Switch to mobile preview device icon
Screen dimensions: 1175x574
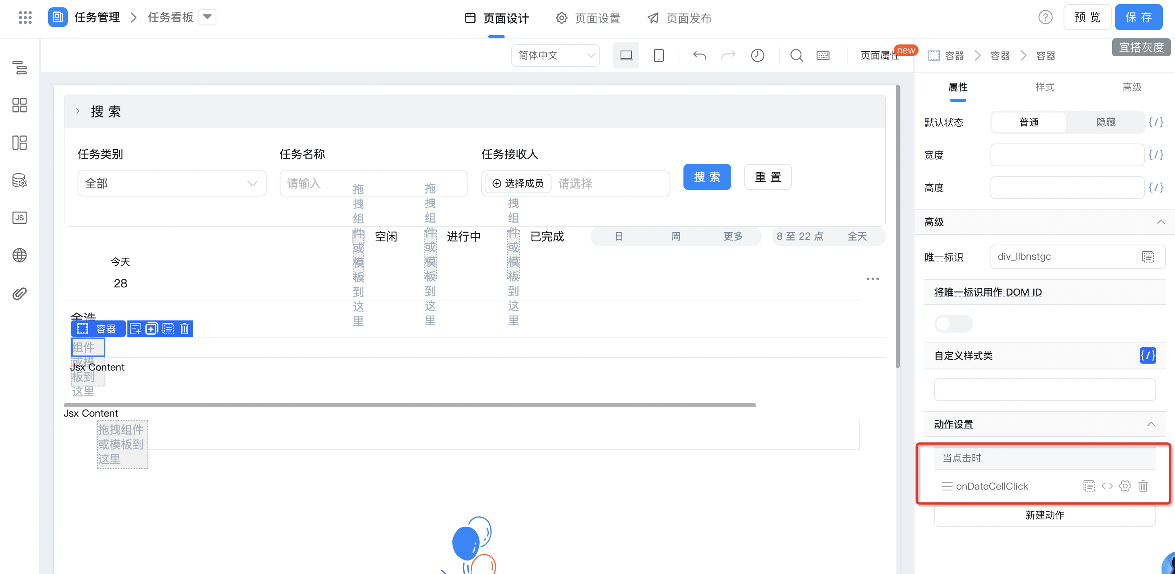click(x=659, y=55)
